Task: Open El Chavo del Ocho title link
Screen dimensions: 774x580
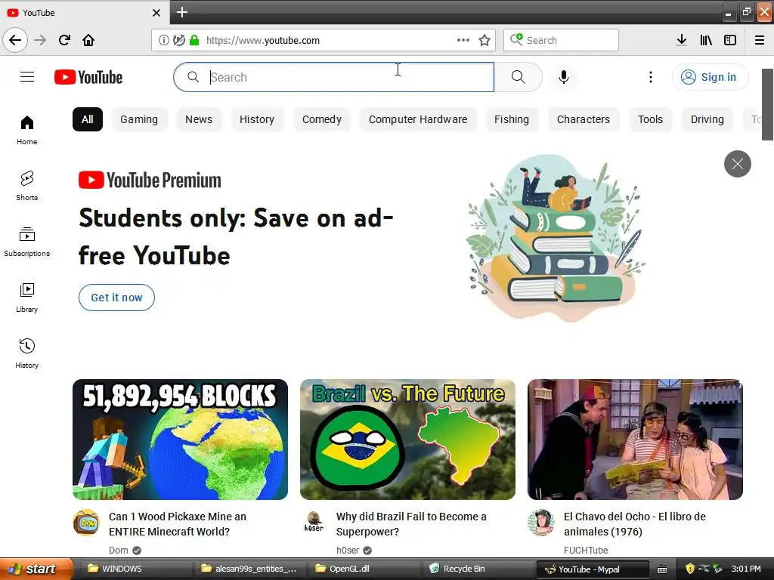Action: (635, 524)
